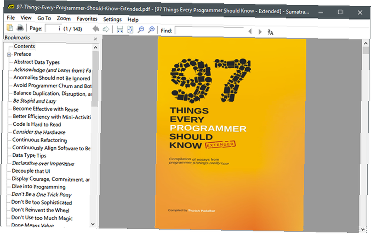Select Don't Reinvent the Wheel bookmark

(x=40, y=210)
